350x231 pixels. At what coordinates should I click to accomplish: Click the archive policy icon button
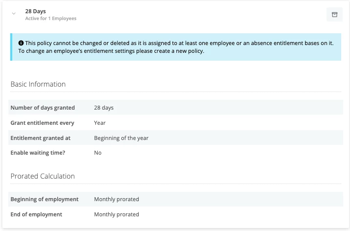click(334, 15)
